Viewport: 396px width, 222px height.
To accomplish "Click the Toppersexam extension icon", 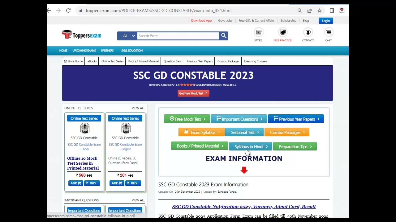I will [x=342, y=10].
